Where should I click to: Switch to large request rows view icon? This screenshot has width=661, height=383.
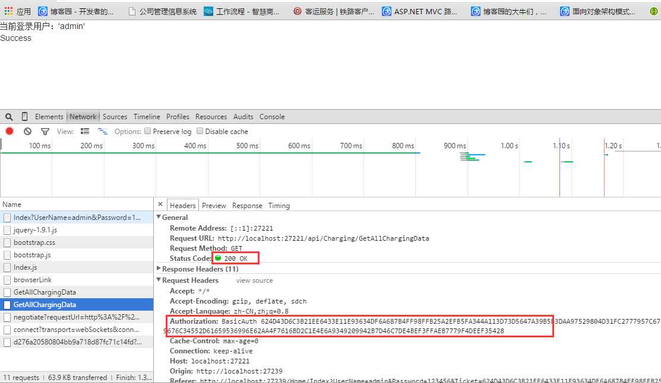85,131
